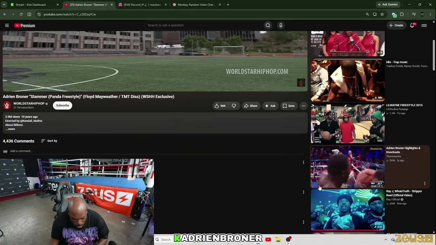Open YouTube notifications bell

pyautogui.click(x=412, y=25)
